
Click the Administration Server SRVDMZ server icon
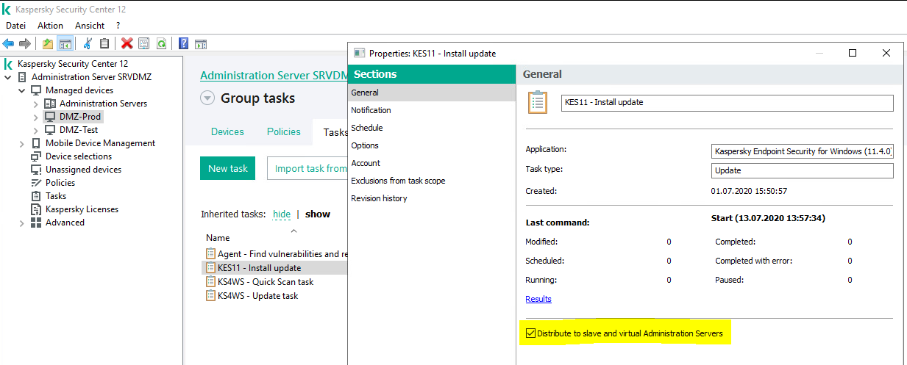[22, 77]
